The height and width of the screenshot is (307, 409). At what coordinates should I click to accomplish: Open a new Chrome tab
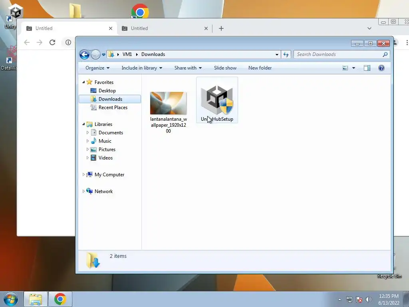(221, 28)
